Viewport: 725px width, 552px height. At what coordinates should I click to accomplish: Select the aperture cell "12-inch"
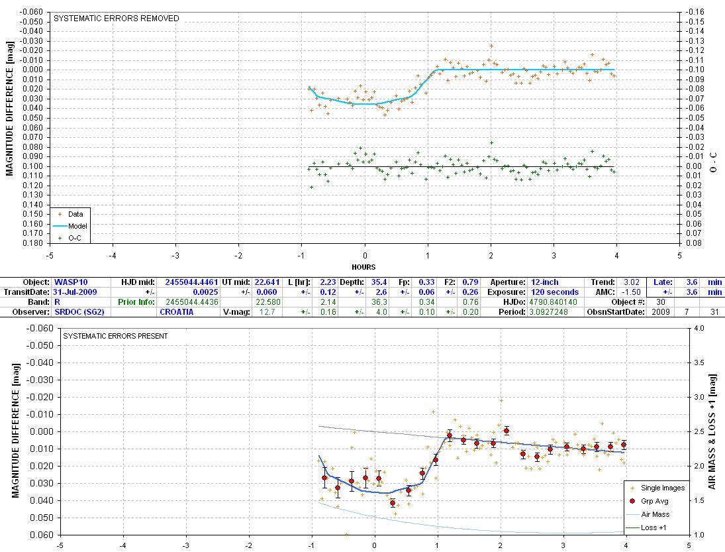(x=544, y=282)
